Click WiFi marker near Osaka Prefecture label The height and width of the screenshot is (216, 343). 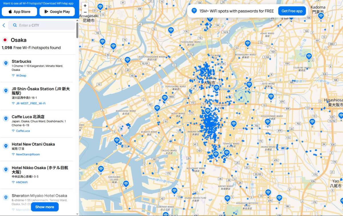(x=174, y=191)
